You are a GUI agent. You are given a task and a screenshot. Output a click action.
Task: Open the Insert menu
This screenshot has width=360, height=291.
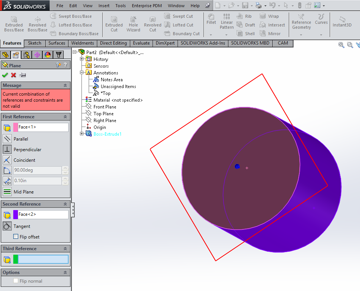tap(104, 6)
